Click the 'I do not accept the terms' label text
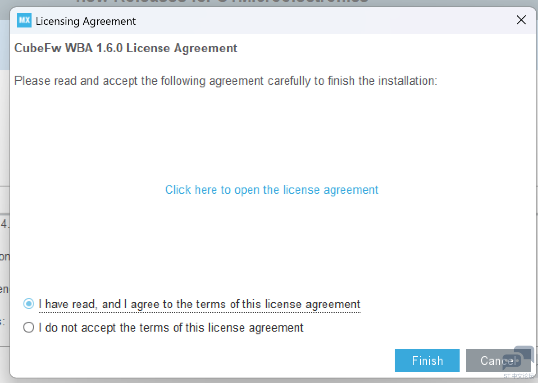 171,328
